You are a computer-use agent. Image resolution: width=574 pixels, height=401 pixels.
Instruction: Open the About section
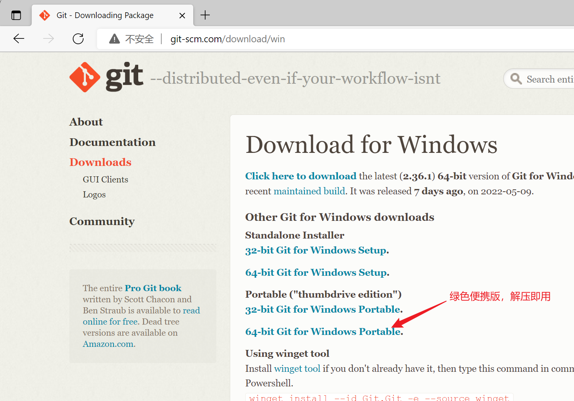pyautogui.click(x=86, y=122)
